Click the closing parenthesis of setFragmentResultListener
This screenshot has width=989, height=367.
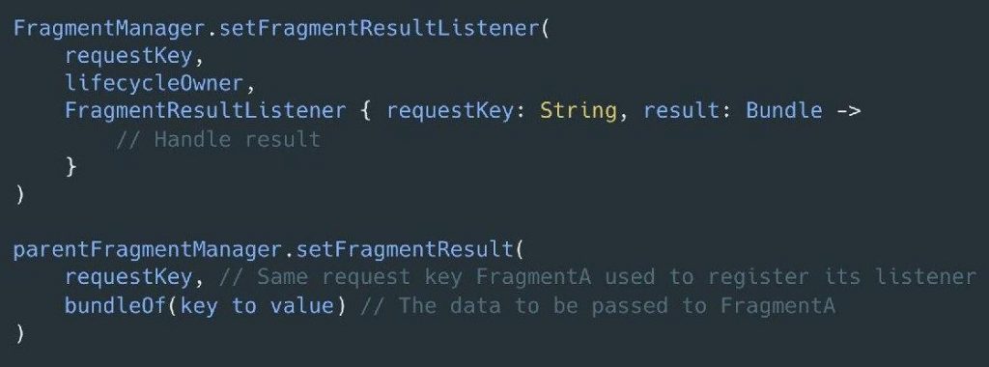tap(19, 195)
